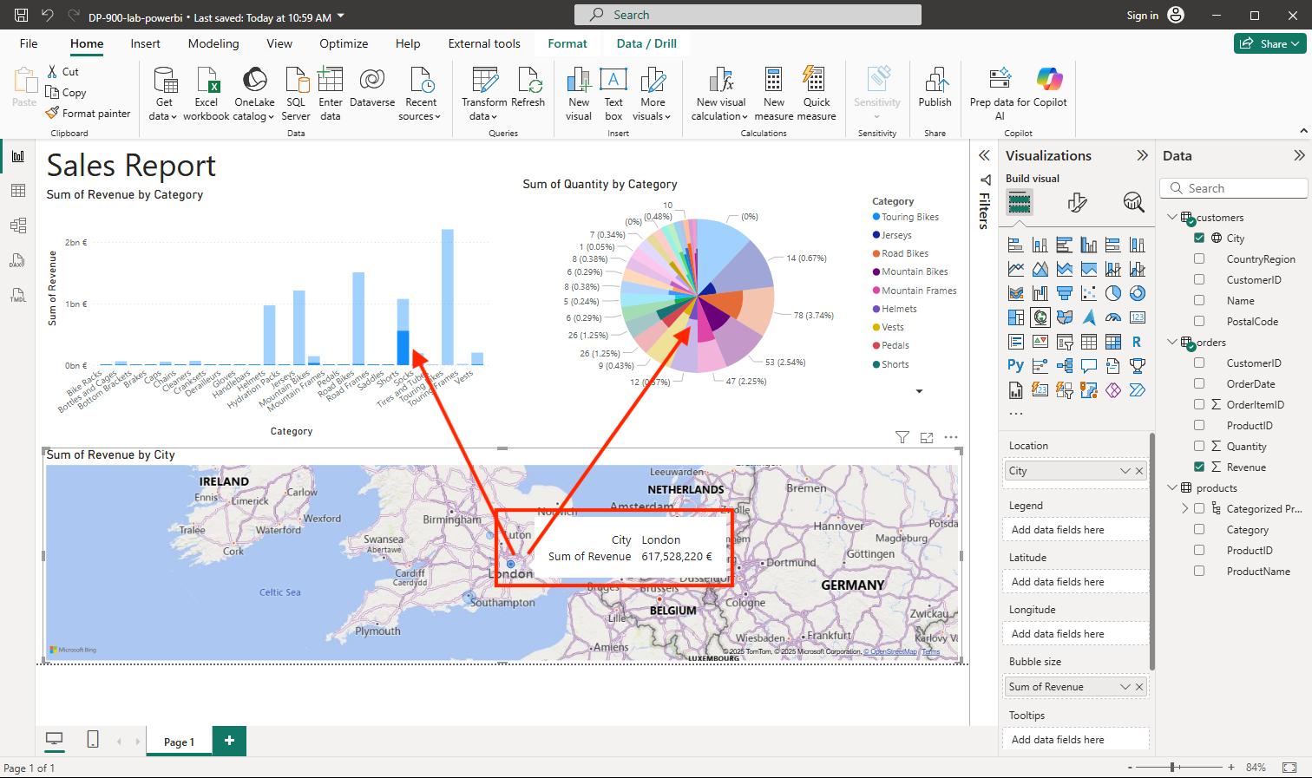Check the ProductName field
The width and height of the screenshot is (1312, 778).
1199,571
